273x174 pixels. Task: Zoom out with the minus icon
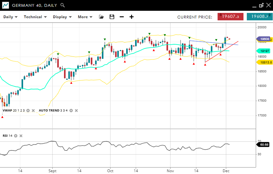pyautogui.click(x=122, y=17)
